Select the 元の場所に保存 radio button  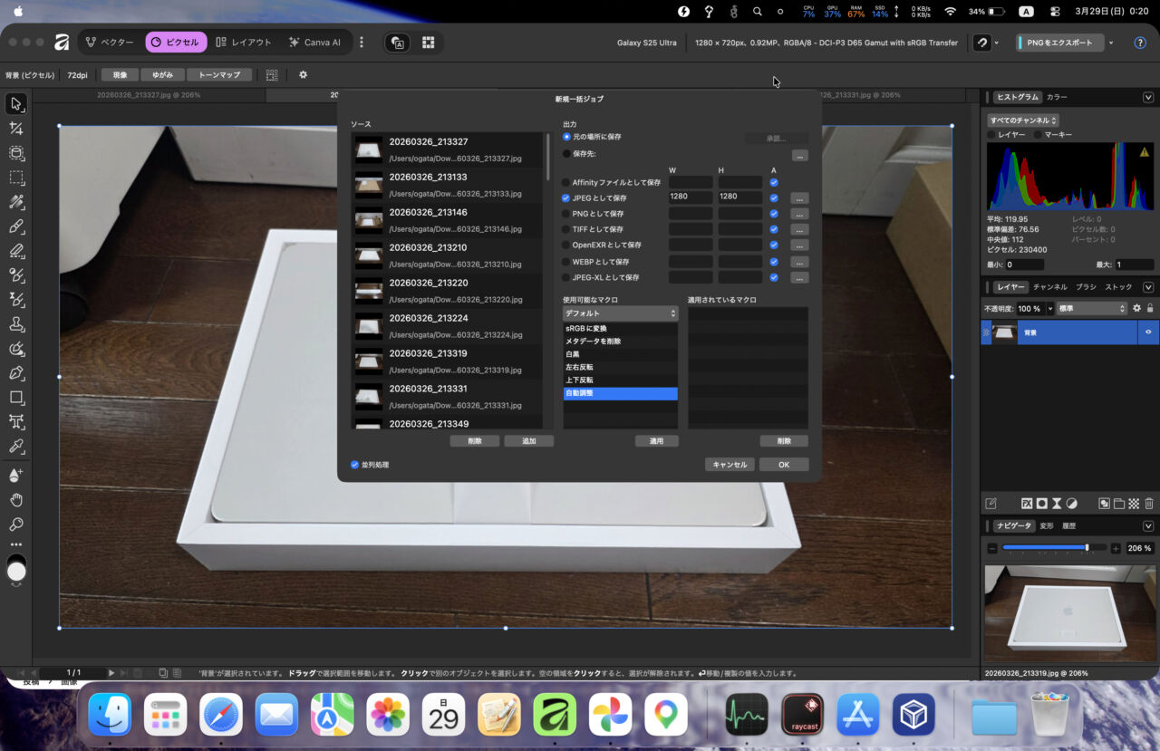pos(567,137)
